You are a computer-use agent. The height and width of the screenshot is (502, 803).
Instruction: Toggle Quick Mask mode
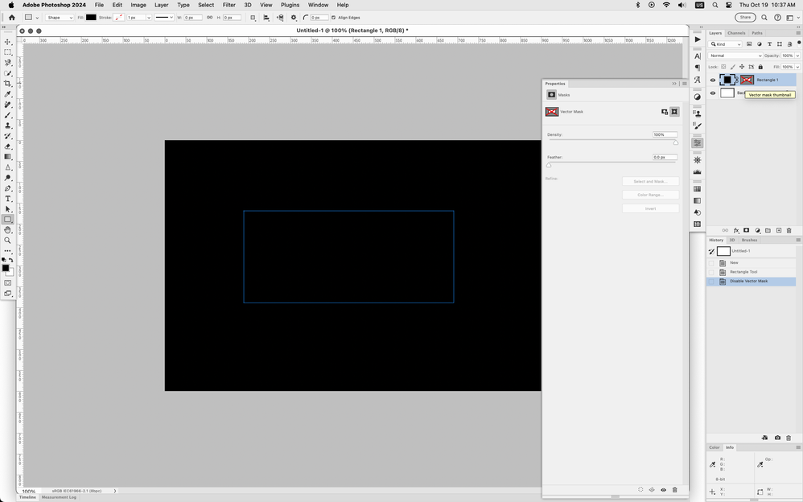(x=8, y=282)
